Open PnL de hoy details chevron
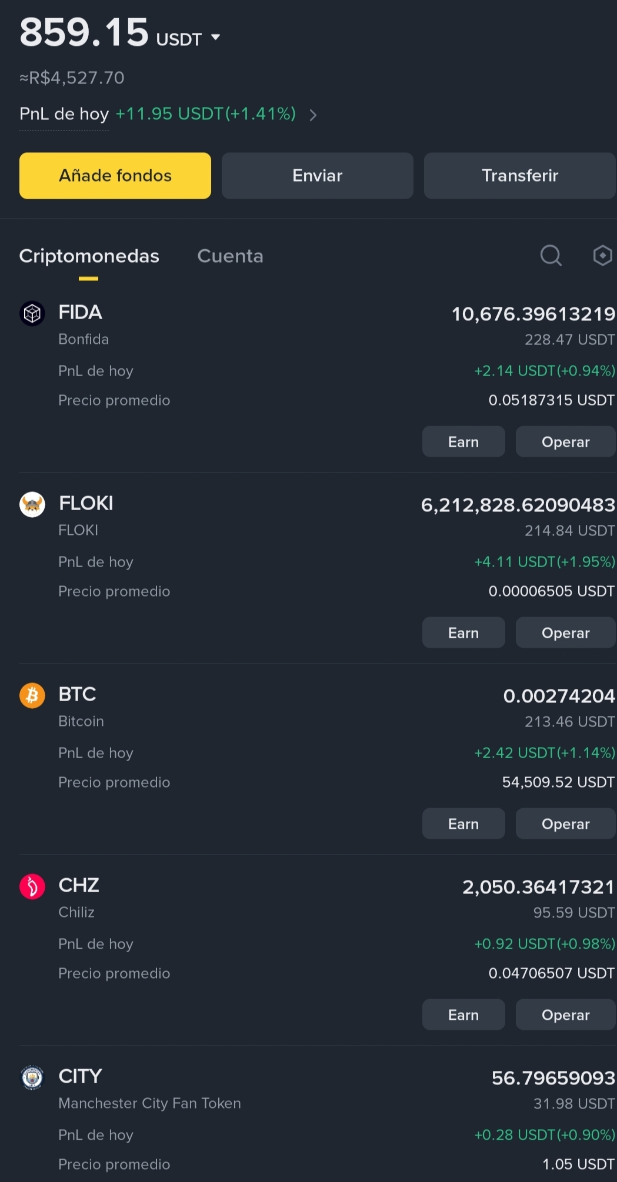Image resolution: width=617 pixels, height=1182 pixels. coord(313,115)
